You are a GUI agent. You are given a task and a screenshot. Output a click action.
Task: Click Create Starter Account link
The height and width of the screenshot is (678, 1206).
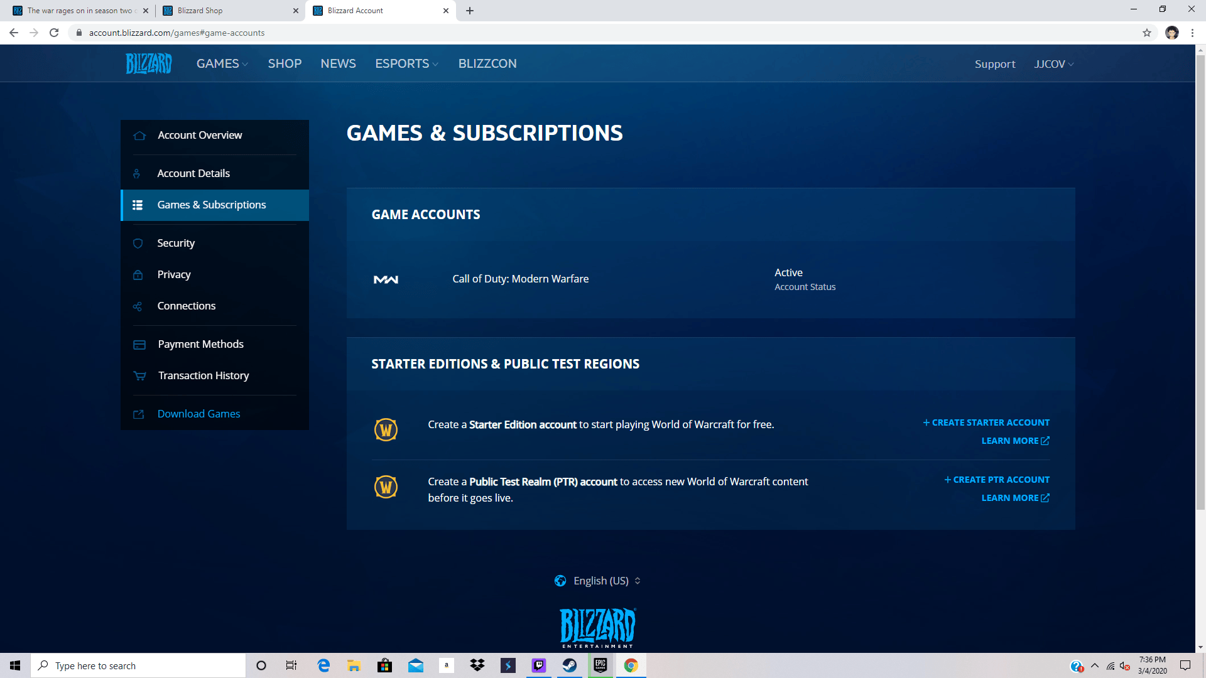(x=986, y=422)
